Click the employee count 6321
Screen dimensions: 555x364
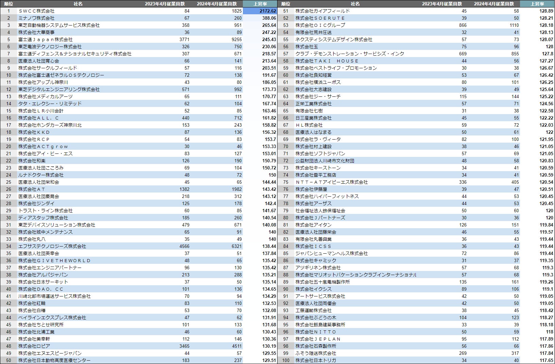[x=237, y=246]
